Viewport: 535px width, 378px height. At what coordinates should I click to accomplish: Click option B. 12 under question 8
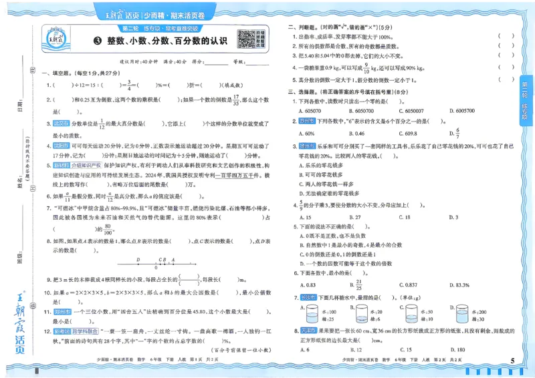click(x=356, y=350)
